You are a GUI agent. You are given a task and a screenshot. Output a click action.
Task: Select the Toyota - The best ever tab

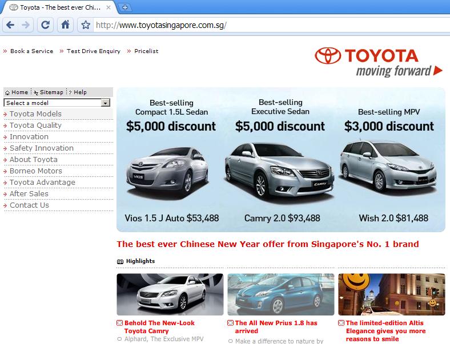click(x=60, y=7)
